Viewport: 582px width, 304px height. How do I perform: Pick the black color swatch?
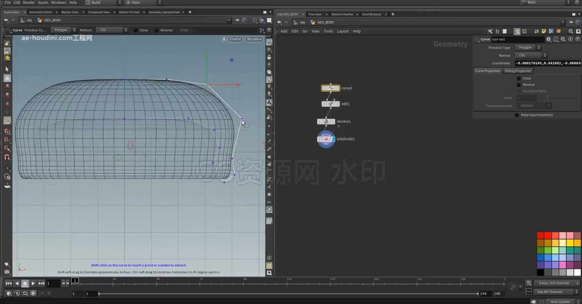point(540,273)
